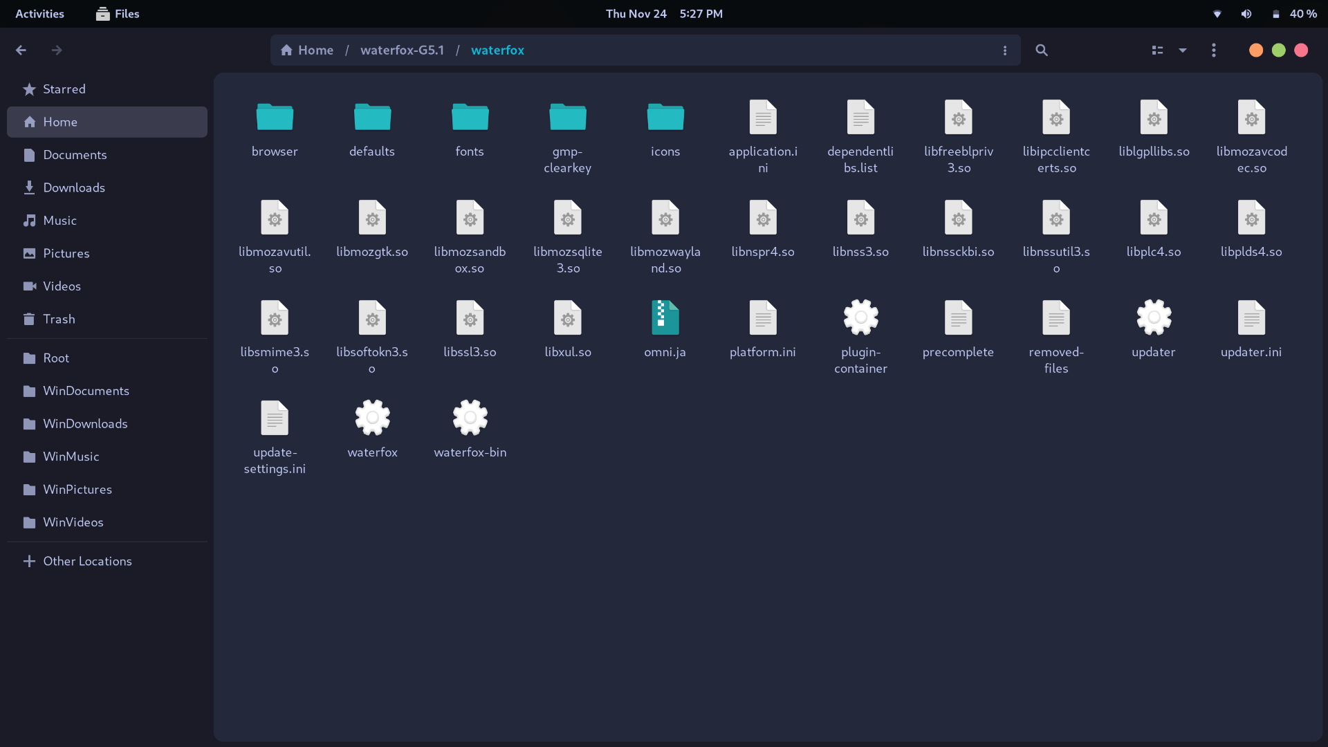Viewport: 1328px width, 747px height.
Task: Open the view options dropdown arrow
Action: pos(1183,50)
